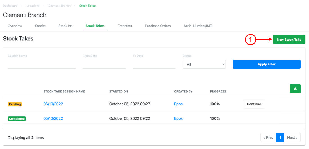Click the Completed status badge
309x149 pixels.
click(17, 119)
